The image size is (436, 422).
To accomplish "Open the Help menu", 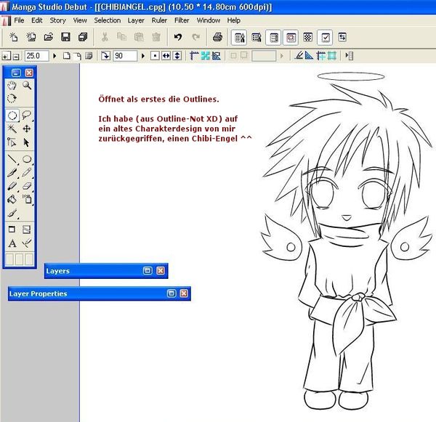I will (x=233, y=20).
